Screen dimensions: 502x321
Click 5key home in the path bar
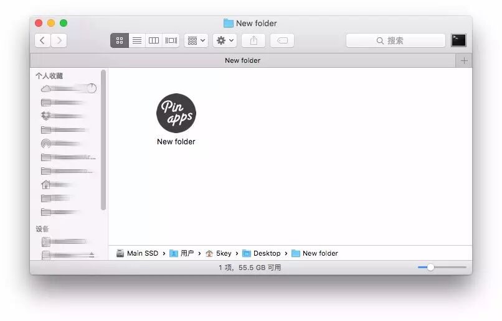[x=219, y=253]
